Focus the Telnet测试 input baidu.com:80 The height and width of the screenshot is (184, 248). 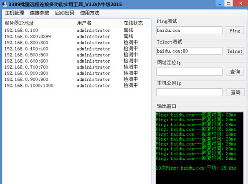pyautogui.click(x=189, y=51)
